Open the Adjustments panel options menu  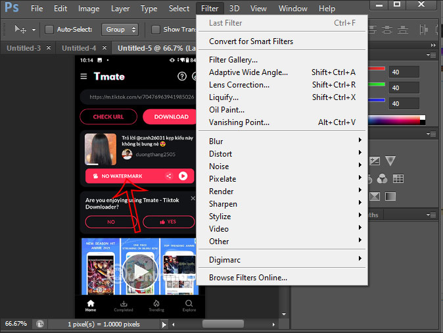point(431,134)
